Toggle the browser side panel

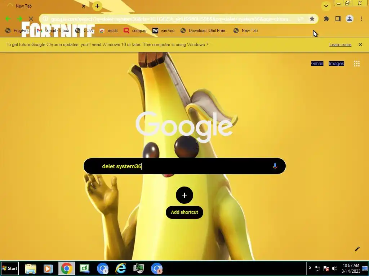338,19
